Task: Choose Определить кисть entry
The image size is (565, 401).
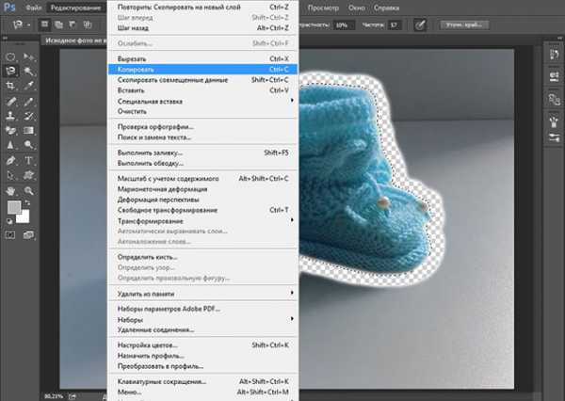Action: (x=202, y=257)
